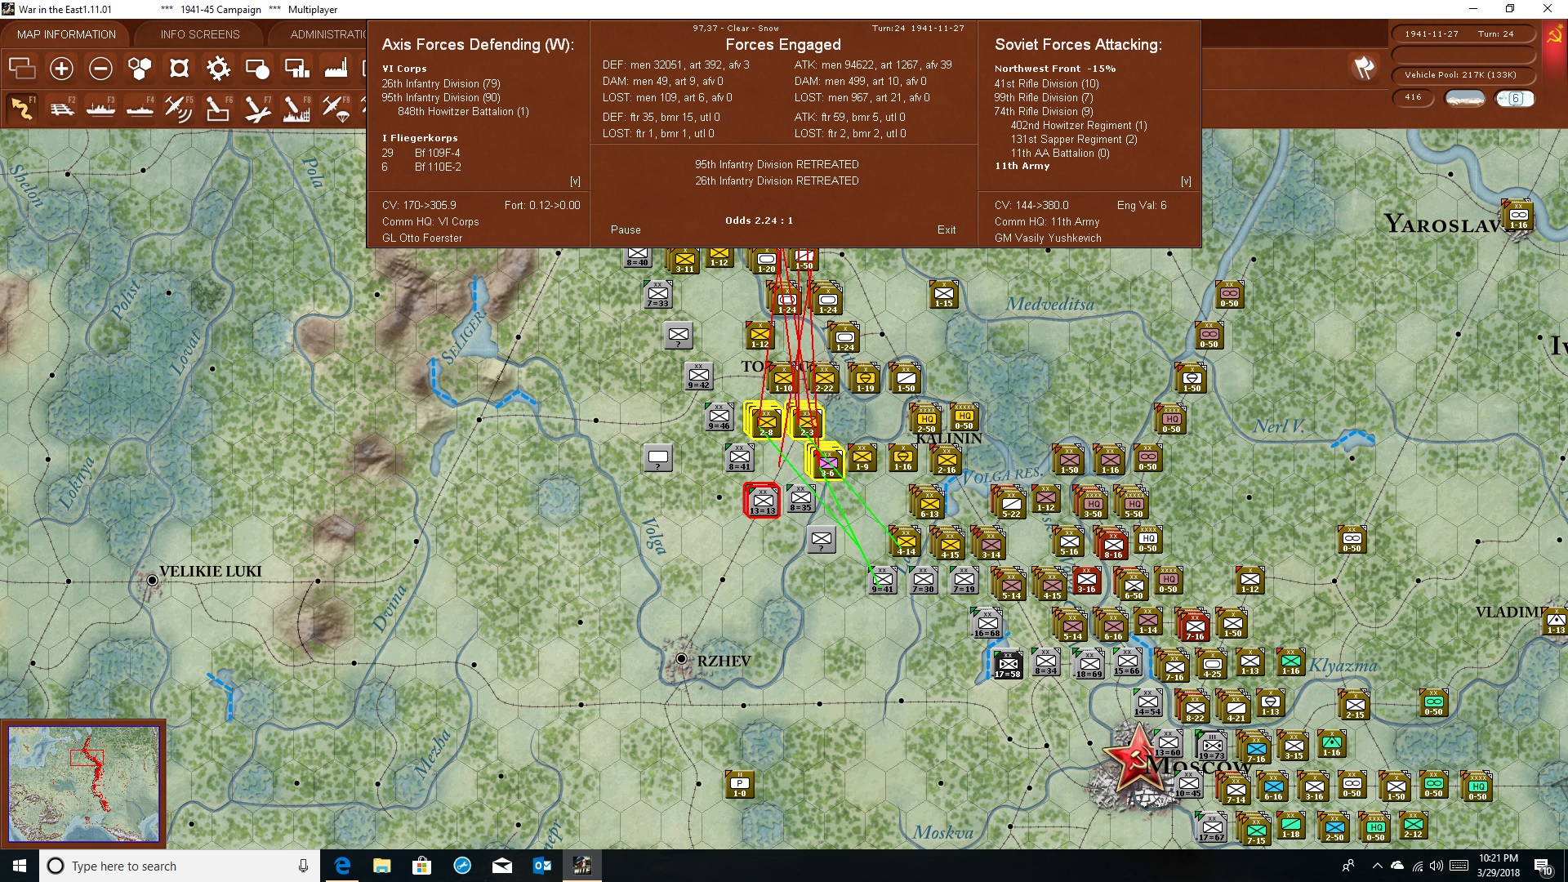Viewport: 1568px width, 882px height.
Task: Pause the combat resolution display
Action: [626, 230]
